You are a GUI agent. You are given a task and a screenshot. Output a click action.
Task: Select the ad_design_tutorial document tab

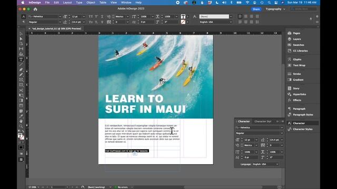tap(56, 28)
